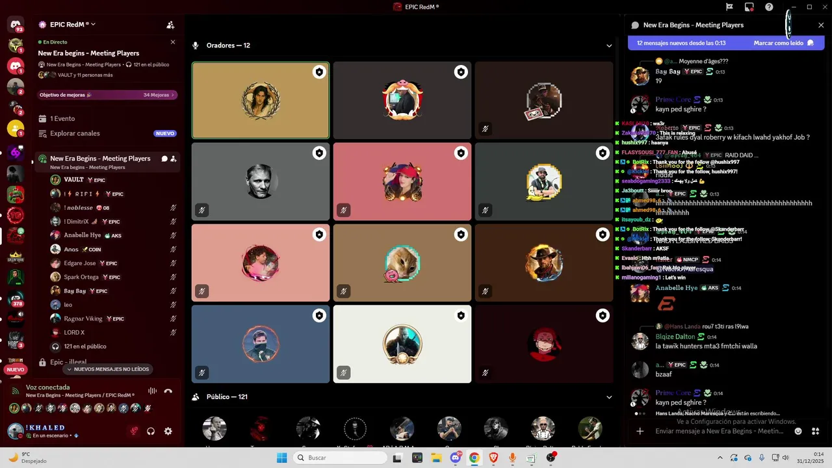The height and width of the screenshot is (468, 832).
Task: Open the voice connection signal icon
Action: pos(16,391)
